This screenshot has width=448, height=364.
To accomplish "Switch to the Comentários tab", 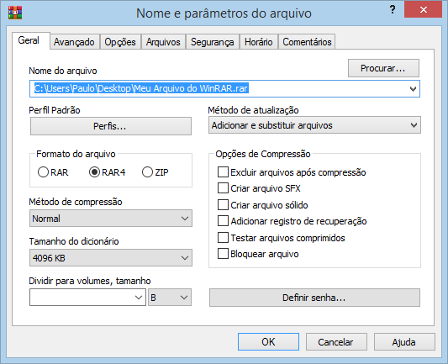I will tap(307, 42).
